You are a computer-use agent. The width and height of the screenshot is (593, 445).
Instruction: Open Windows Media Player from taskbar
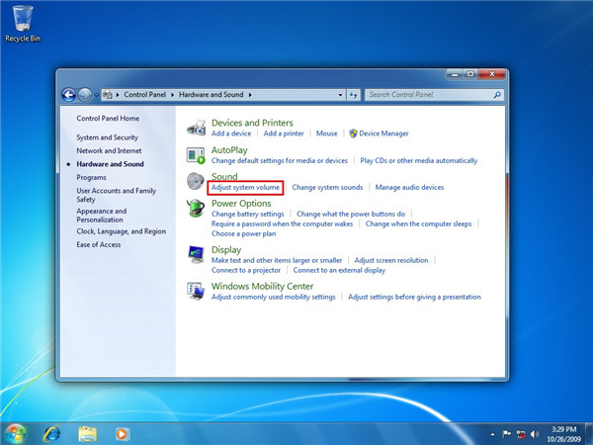123,433
